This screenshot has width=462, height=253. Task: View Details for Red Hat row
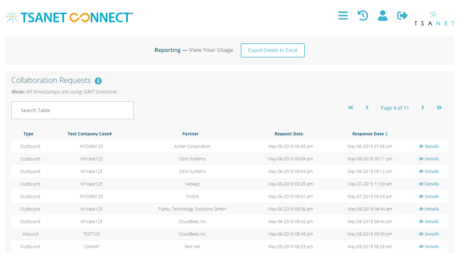click(x=429, y=247)
